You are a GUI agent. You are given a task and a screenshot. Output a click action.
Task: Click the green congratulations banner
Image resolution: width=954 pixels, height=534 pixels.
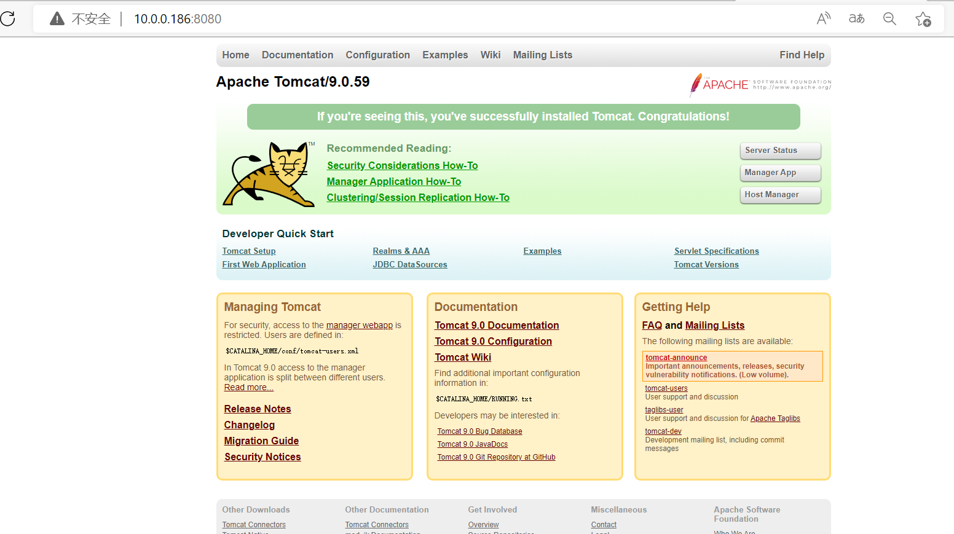(523, 117)
